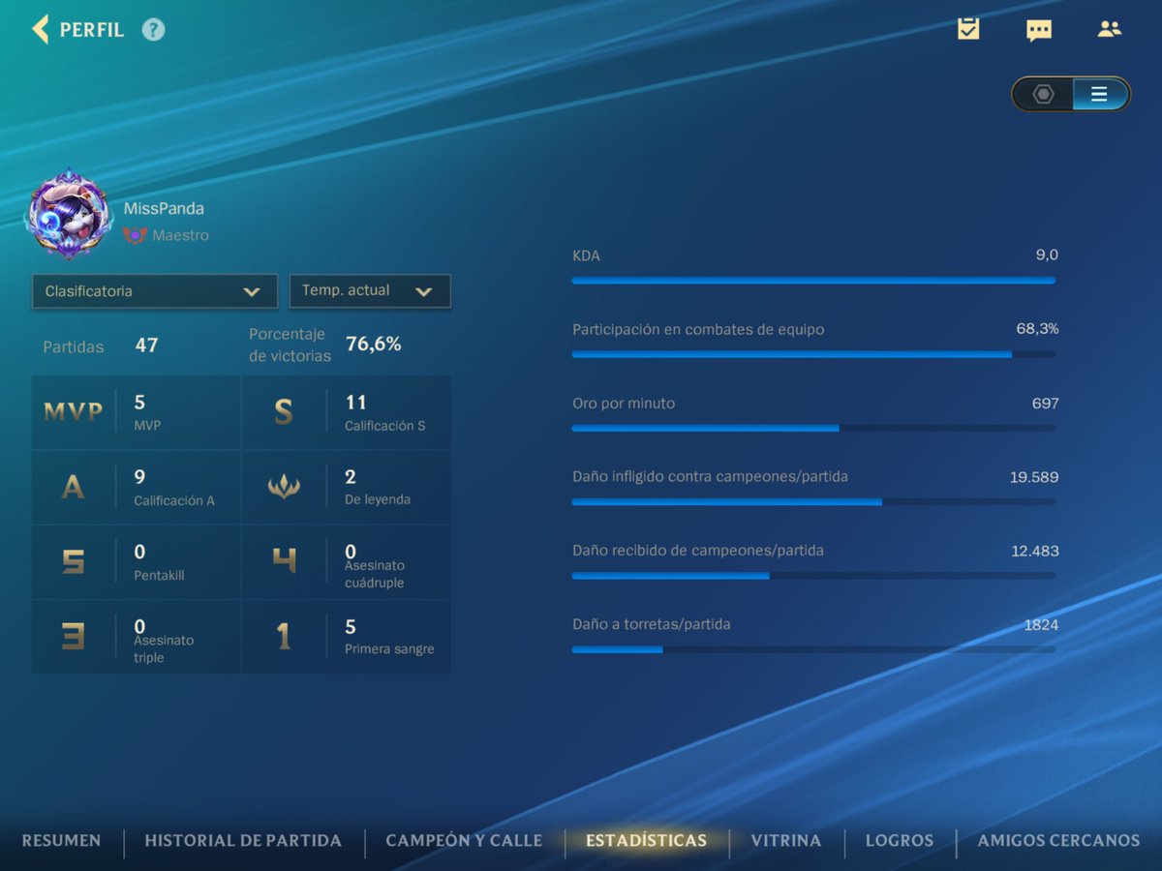The width and height of the screenshot is (1162, 871).
Task: Go back using the Perfil arrow
Action: (39, 29)
